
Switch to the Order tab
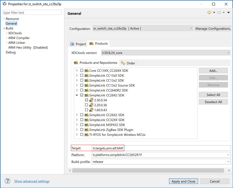[x=128, y=63]
